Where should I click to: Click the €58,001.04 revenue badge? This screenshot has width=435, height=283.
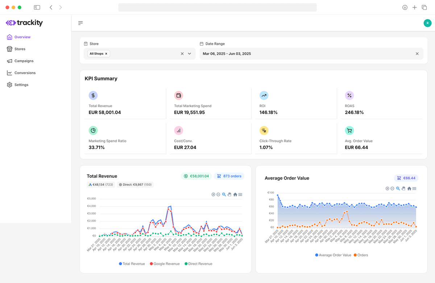196,176
